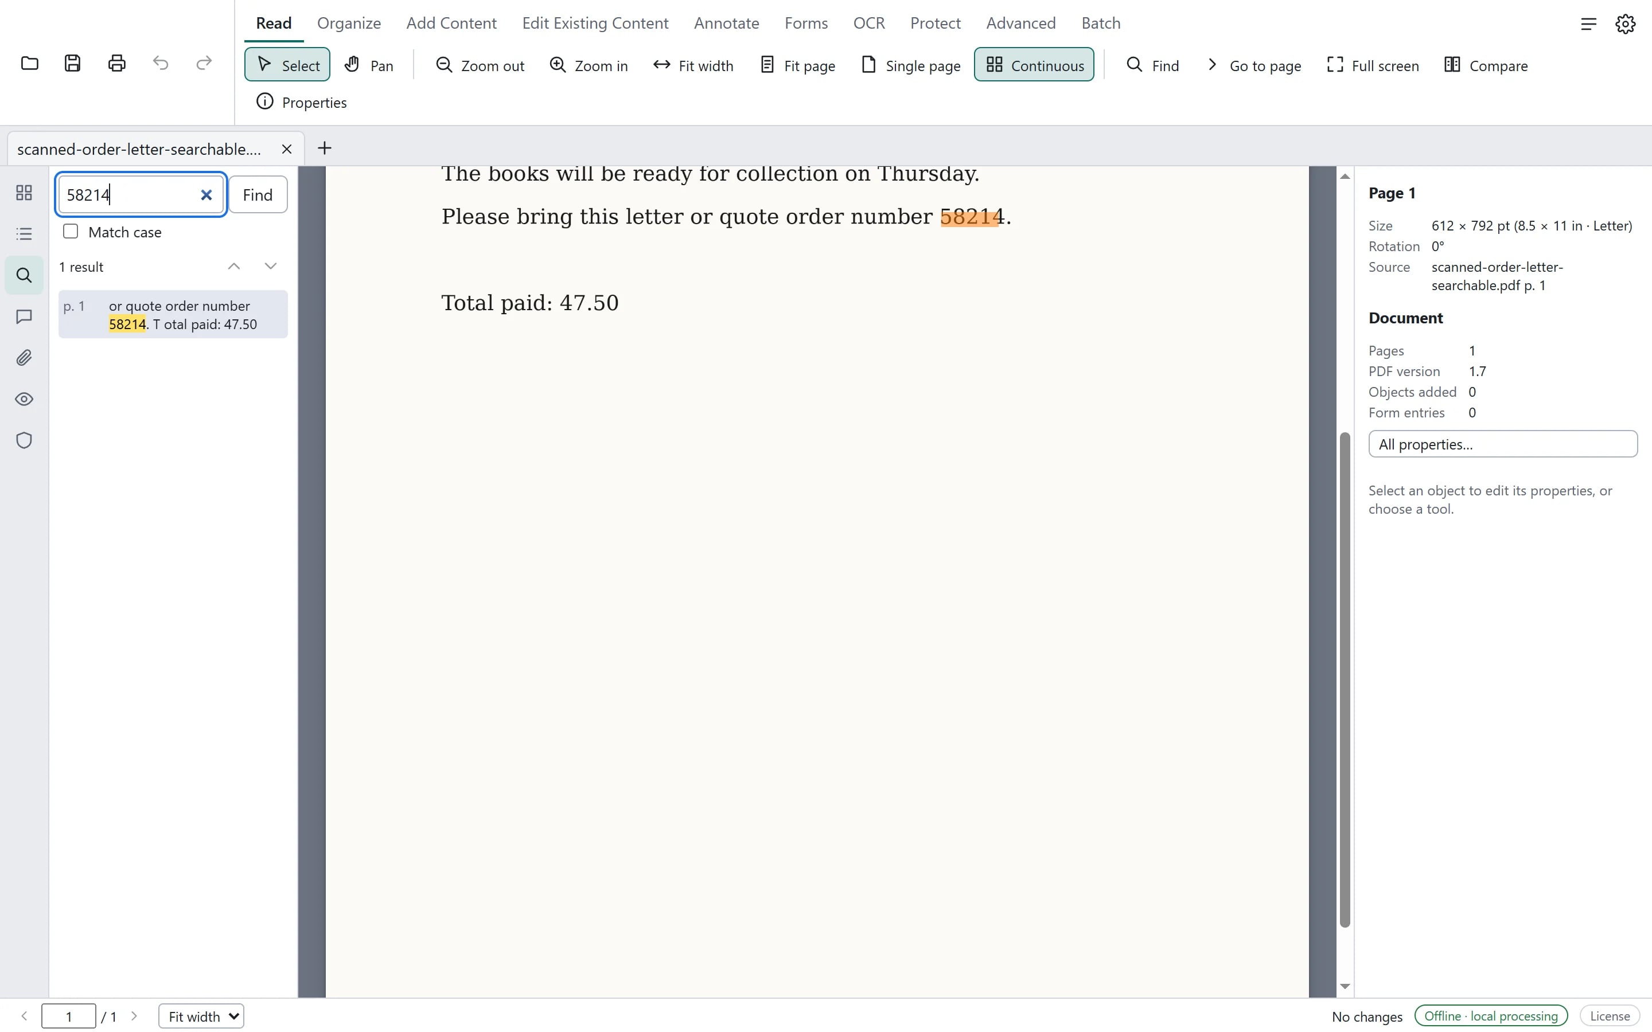Click the vertical document scrollbar thumb
The height and width of the screenshot is (1032, 1652).
pos(1345,679)
